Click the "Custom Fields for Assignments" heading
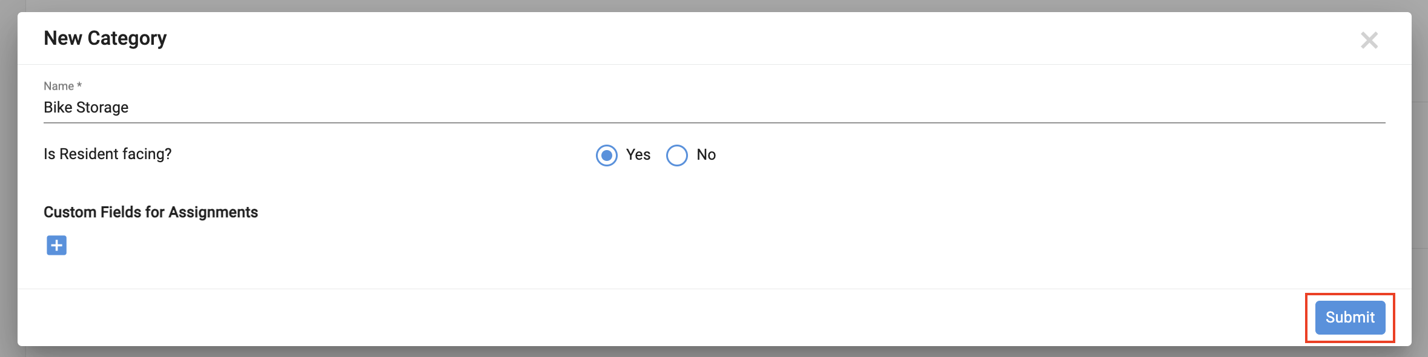 tap(151, 212)
